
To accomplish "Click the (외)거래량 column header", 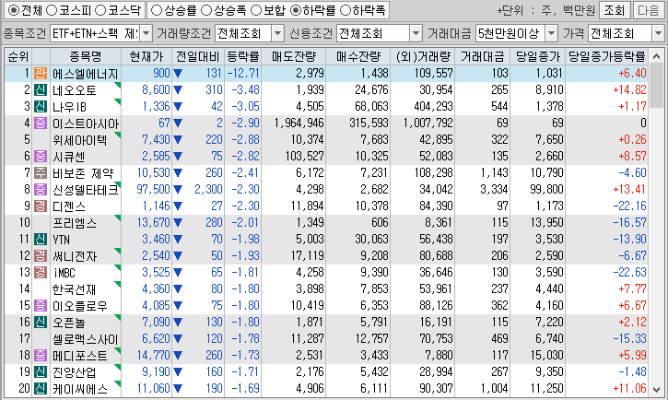I will pyautogui.click(x=423, y=56).
